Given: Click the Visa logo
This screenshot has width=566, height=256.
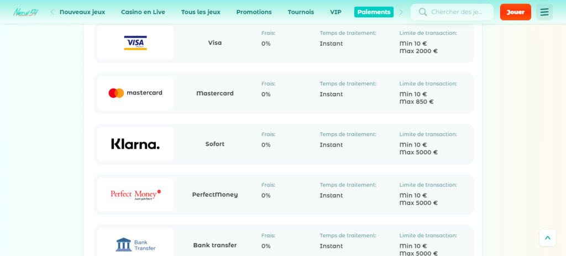Looking at the screenshot, I should (135, 43).
